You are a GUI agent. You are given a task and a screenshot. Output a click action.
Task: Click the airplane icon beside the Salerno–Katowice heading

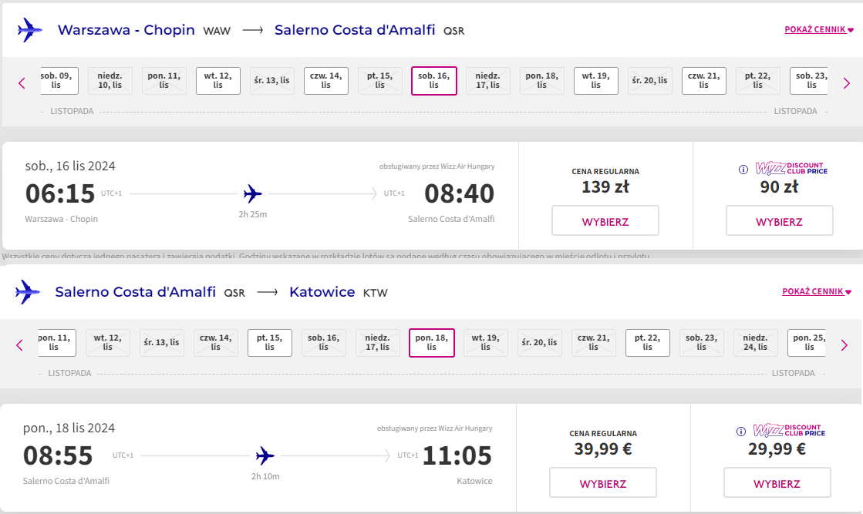[27, 291]
